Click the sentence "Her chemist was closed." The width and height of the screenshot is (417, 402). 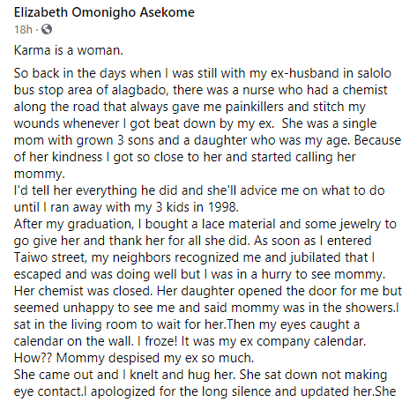point(83,291)
